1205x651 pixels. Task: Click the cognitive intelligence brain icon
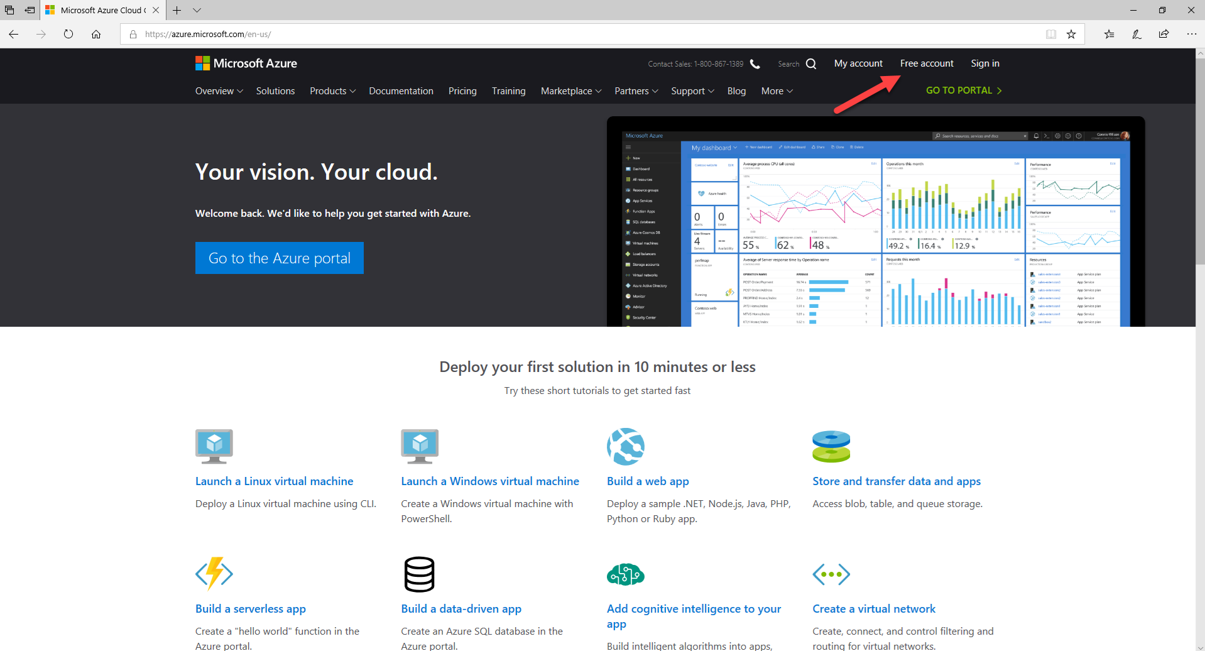click(x=626, y=574)
